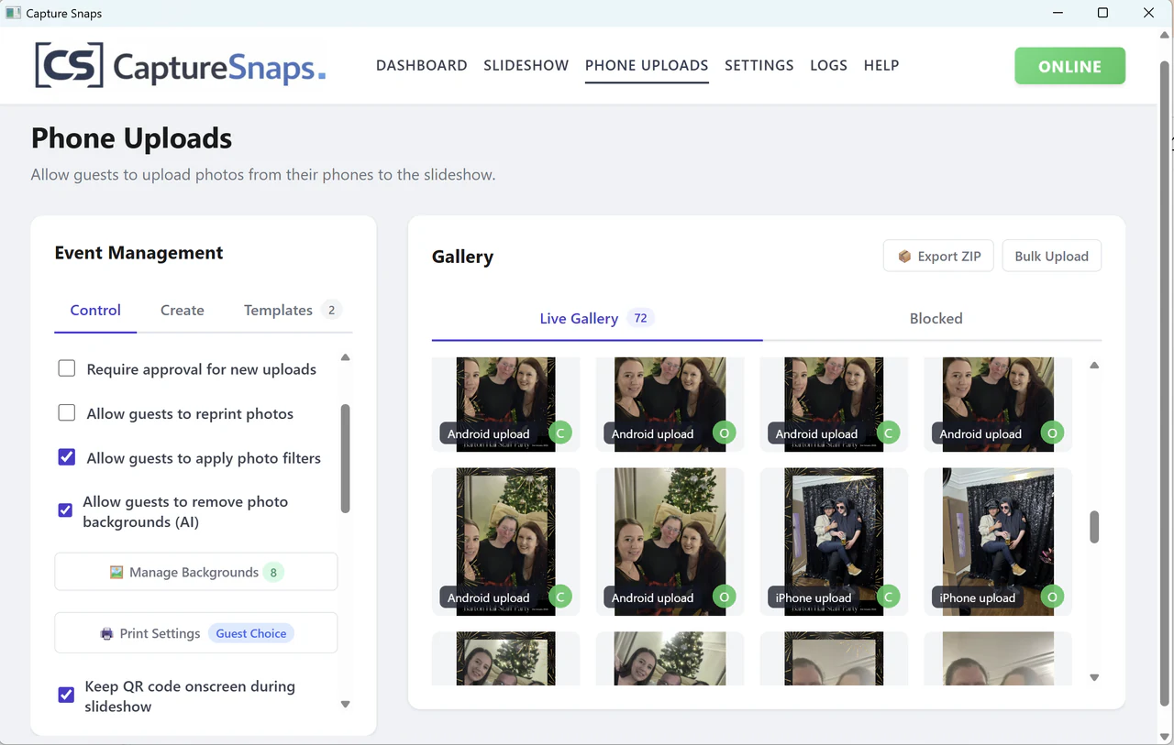Open Print Settings

(x=196, y=633)
